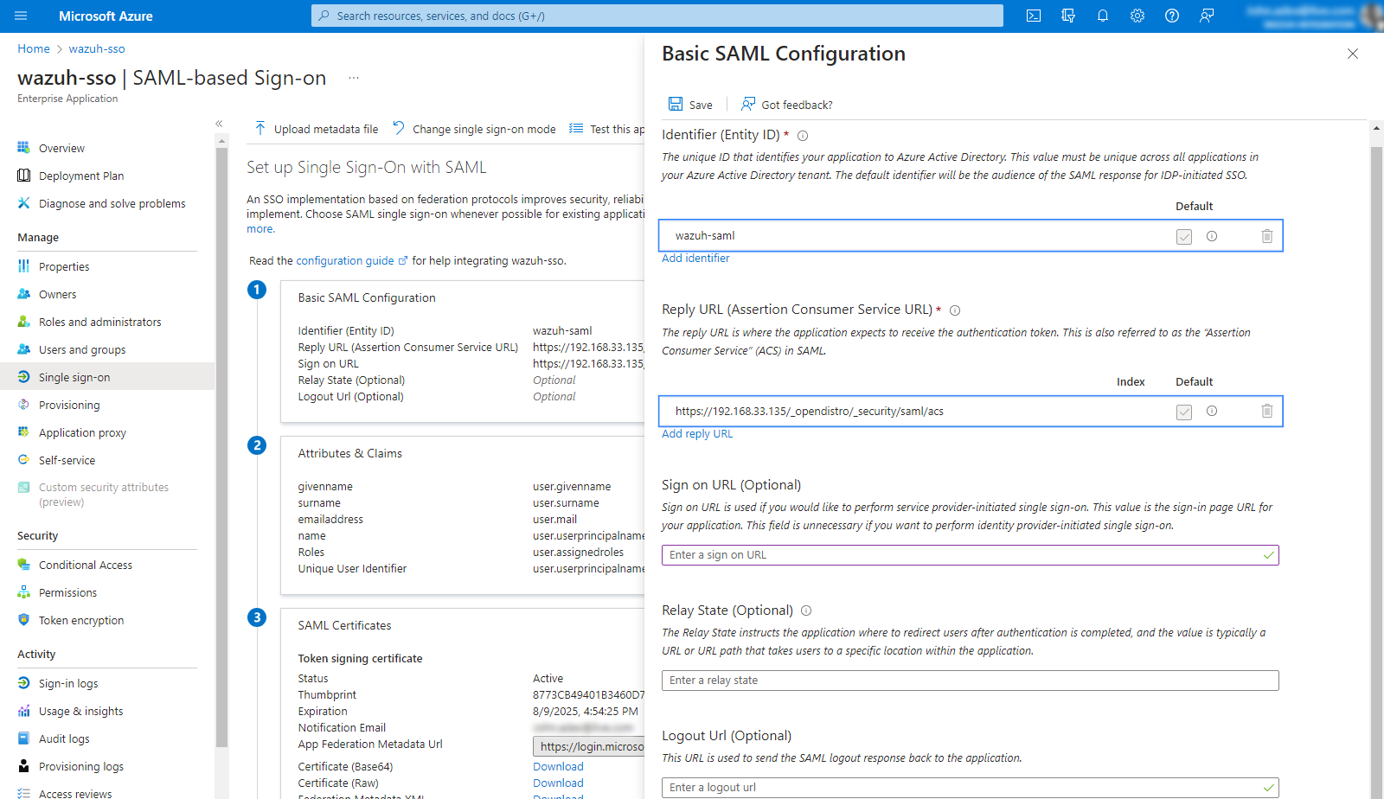Open the Help question mark icon
This screenshot has height=799, width=1384.
1172,16
